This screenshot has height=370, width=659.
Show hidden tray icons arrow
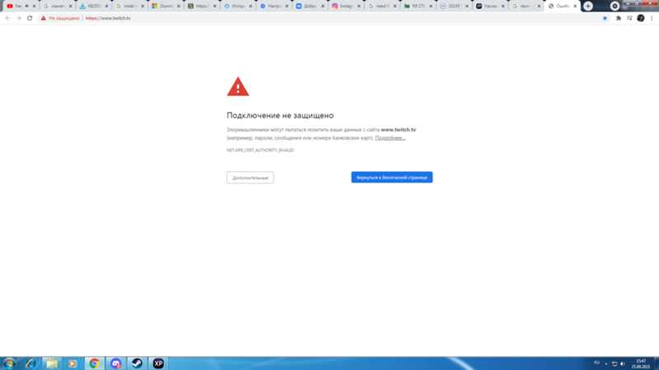(x=606, y=363)
